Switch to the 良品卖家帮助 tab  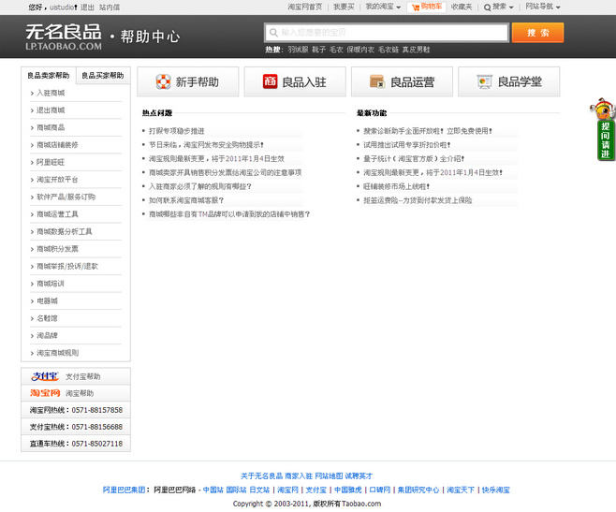coord(49,75)
